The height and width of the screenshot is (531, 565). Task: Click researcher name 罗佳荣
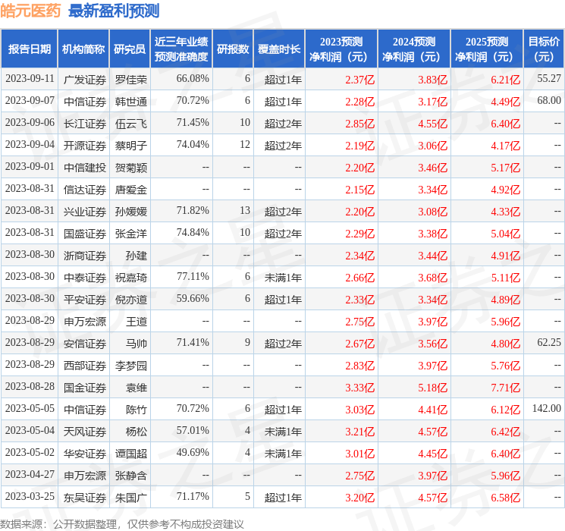tap(131, 80)
